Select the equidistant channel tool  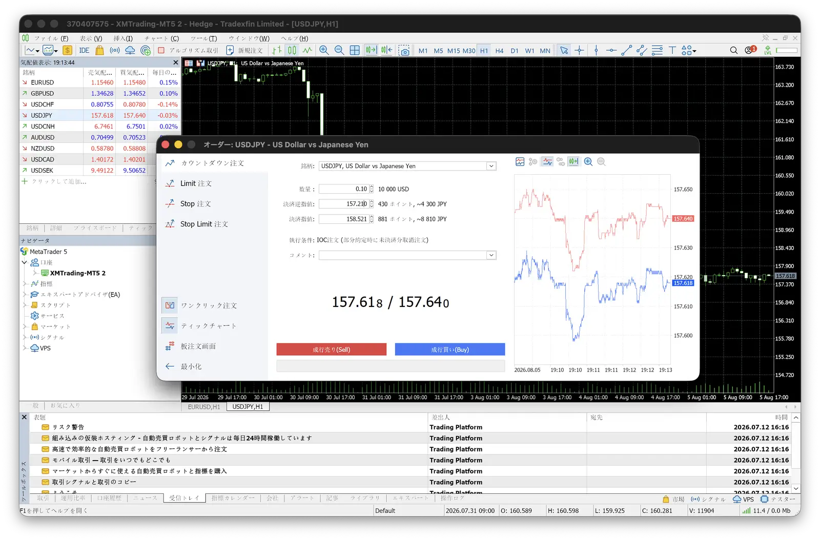[x=642, y=50]
